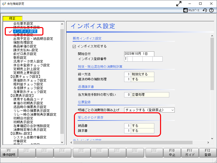The height and width of the screenshot is (163, 217).
Task: Click the history clock icon
Action: coord(205,10)
